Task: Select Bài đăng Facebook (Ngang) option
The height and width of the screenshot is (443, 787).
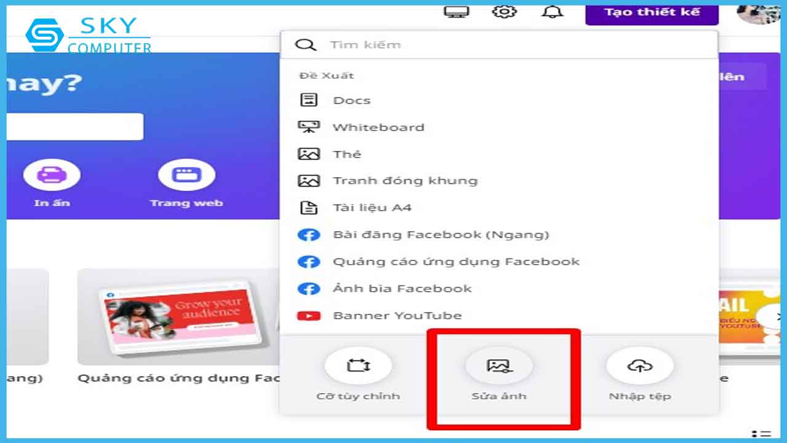Action: point(441,234)
